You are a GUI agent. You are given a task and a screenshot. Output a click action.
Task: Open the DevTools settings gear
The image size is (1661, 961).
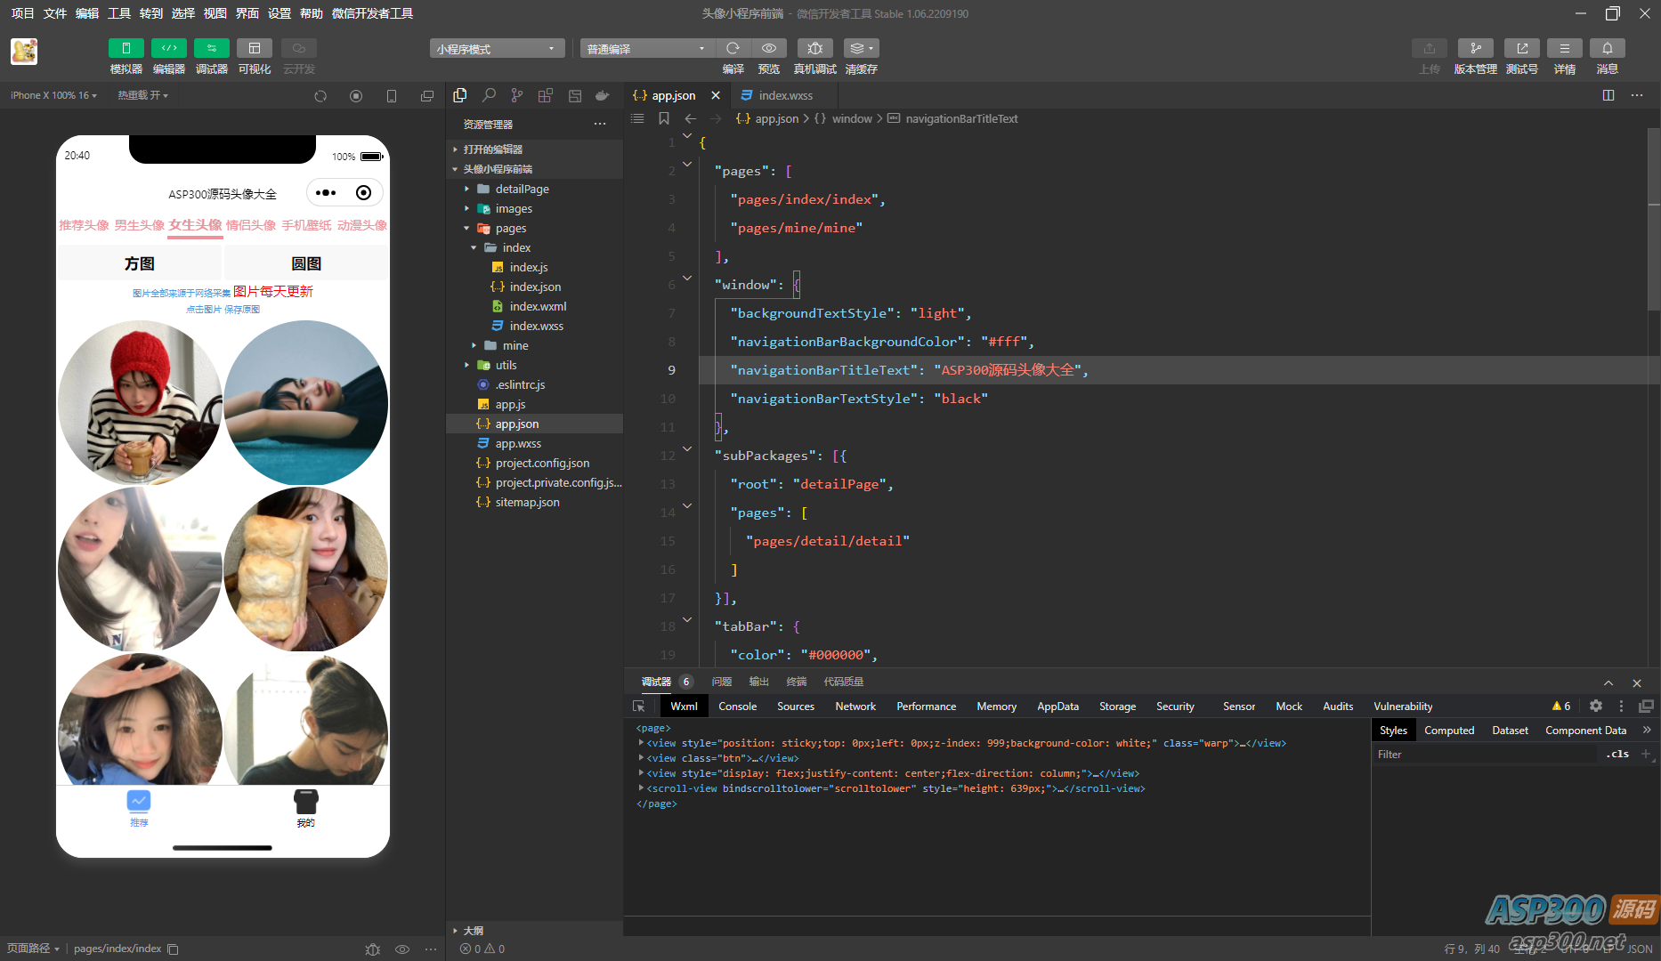click(1595, 706)
